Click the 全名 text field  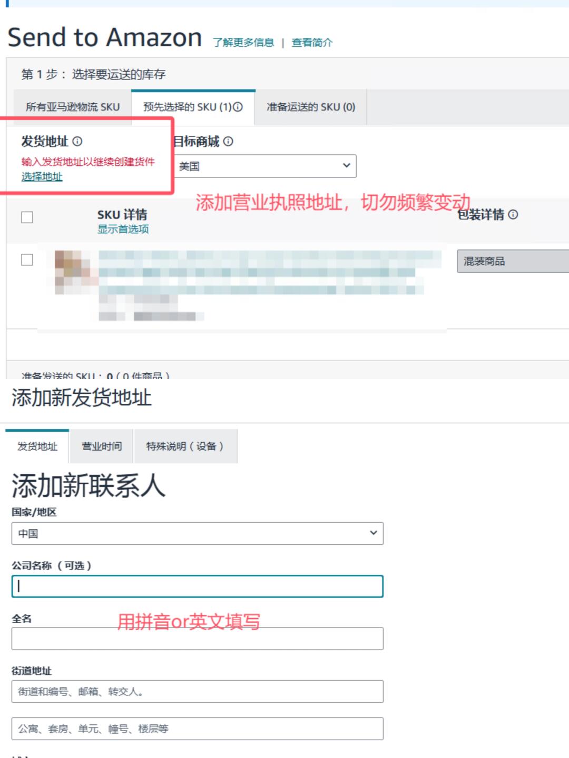198,639
